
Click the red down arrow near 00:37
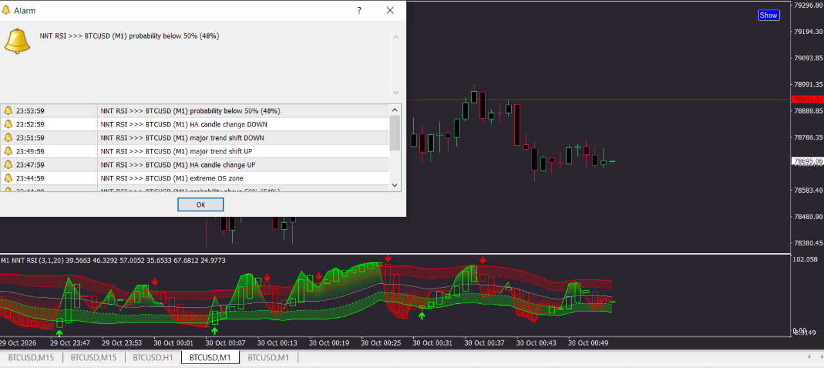coord(483,260)
